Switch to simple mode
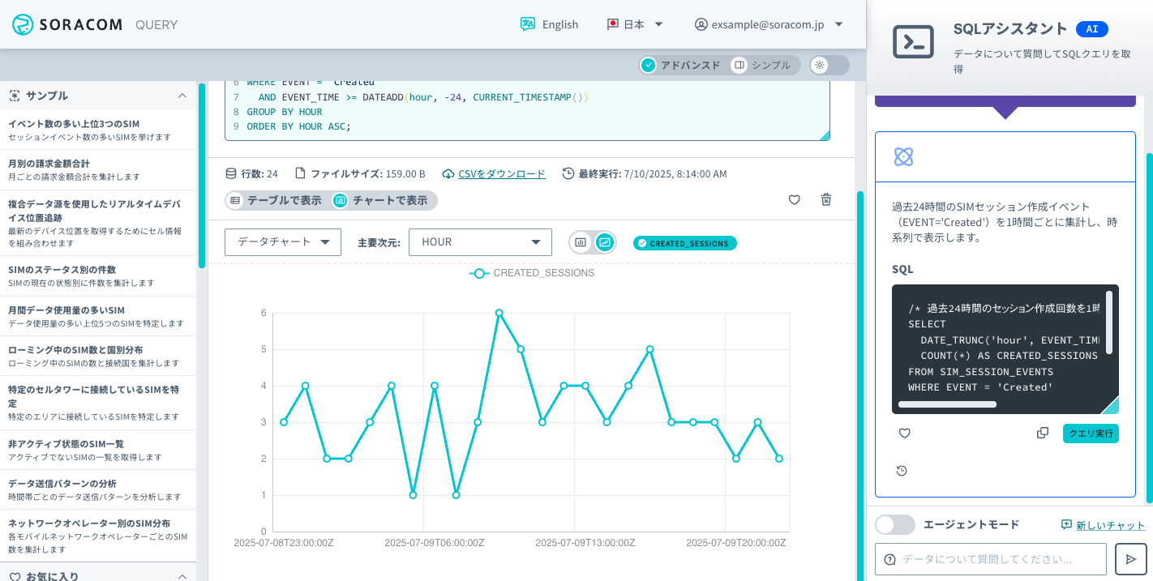This screenshot has width=1153, height=581. tap(761, 65)
